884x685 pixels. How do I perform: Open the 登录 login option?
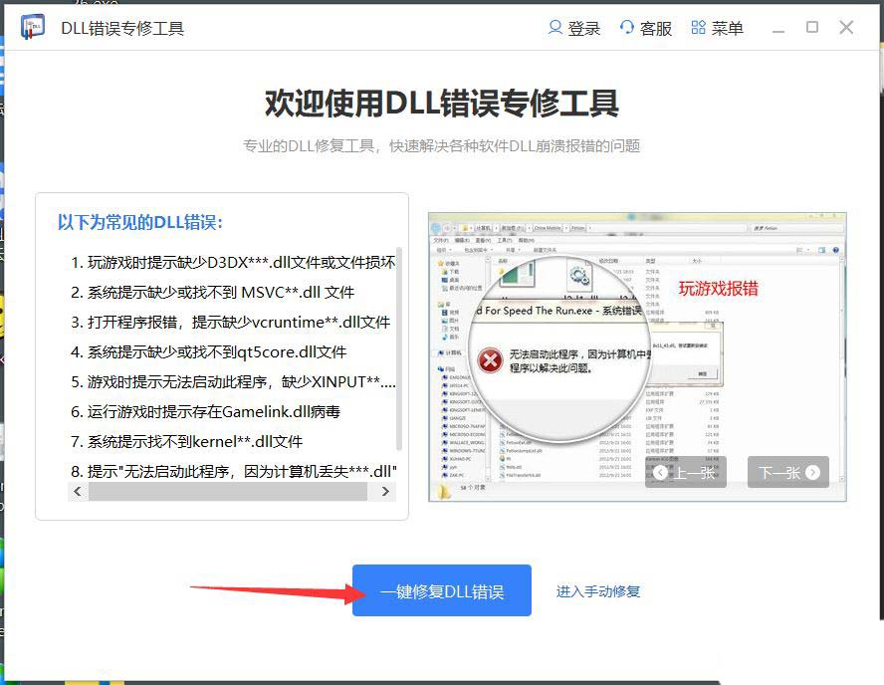(x=574, y=28)
